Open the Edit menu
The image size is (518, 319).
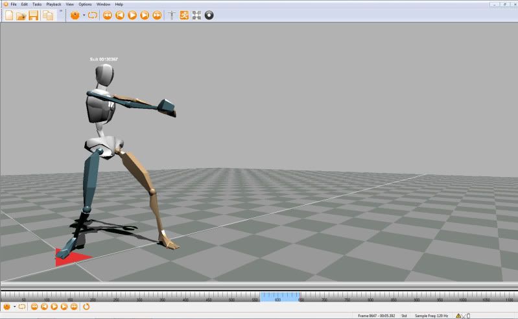[x=25, y=5]
